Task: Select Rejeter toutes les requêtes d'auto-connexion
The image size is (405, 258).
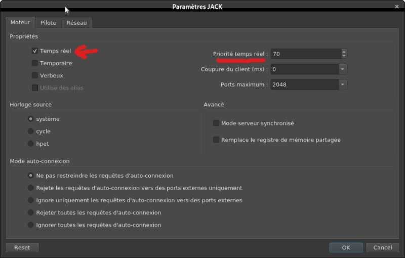Action: (31, 213)
